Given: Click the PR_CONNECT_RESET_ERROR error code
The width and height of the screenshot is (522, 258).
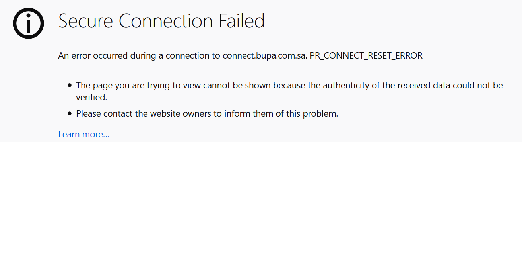Looking at the screenshot, I should point(366,56).
